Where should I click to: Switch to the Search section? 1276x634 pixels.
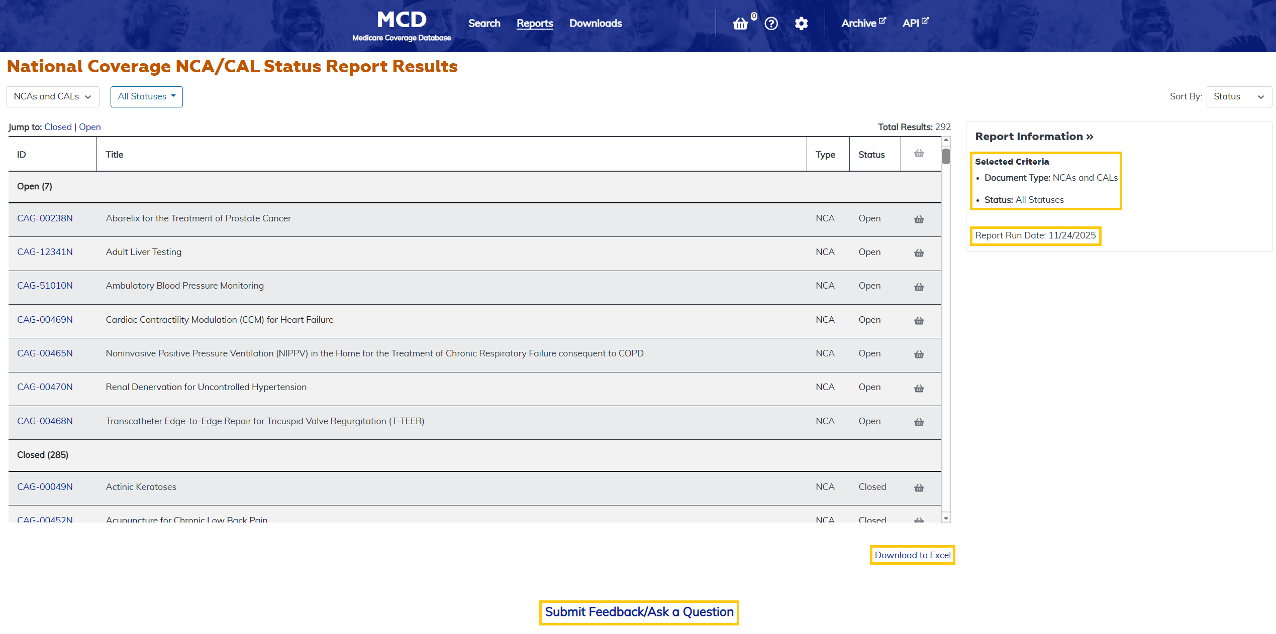(483, 23)
